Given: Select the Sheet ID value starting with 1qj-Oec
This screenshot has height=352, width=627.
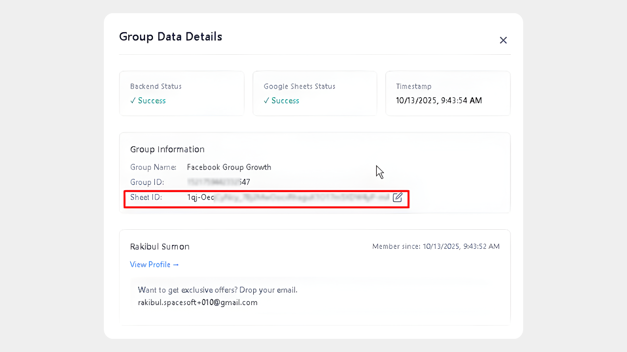Looking at the screenshot, I should coord(288,198).
